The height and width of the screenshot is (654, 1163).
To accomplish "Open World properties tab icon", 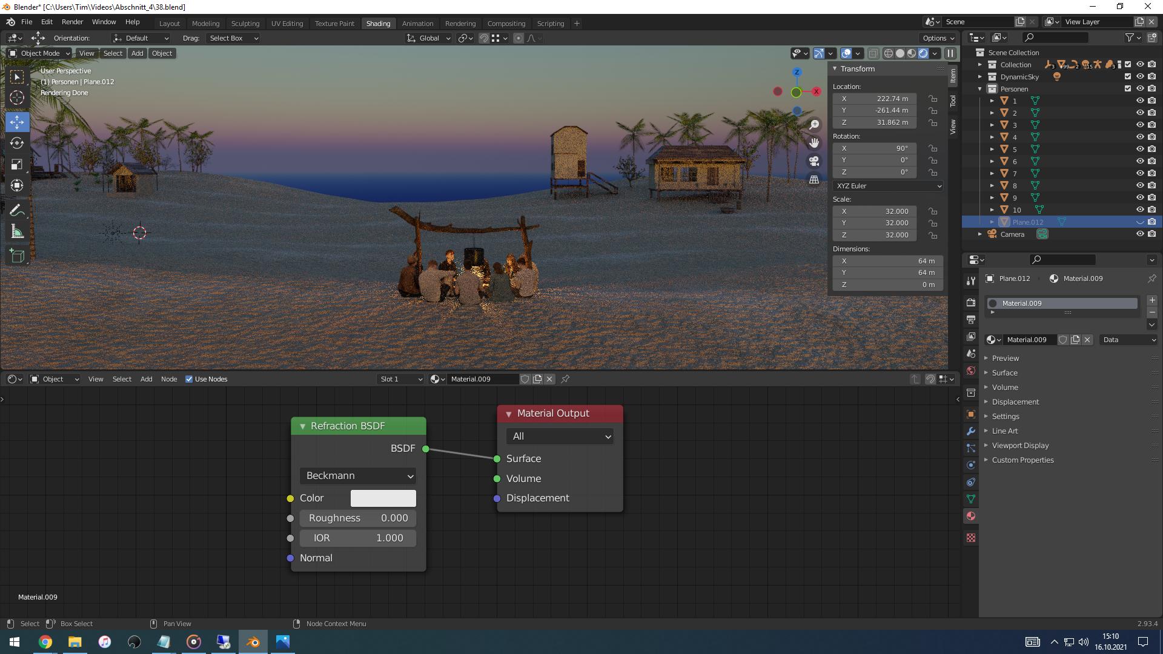I will point(971,371).
